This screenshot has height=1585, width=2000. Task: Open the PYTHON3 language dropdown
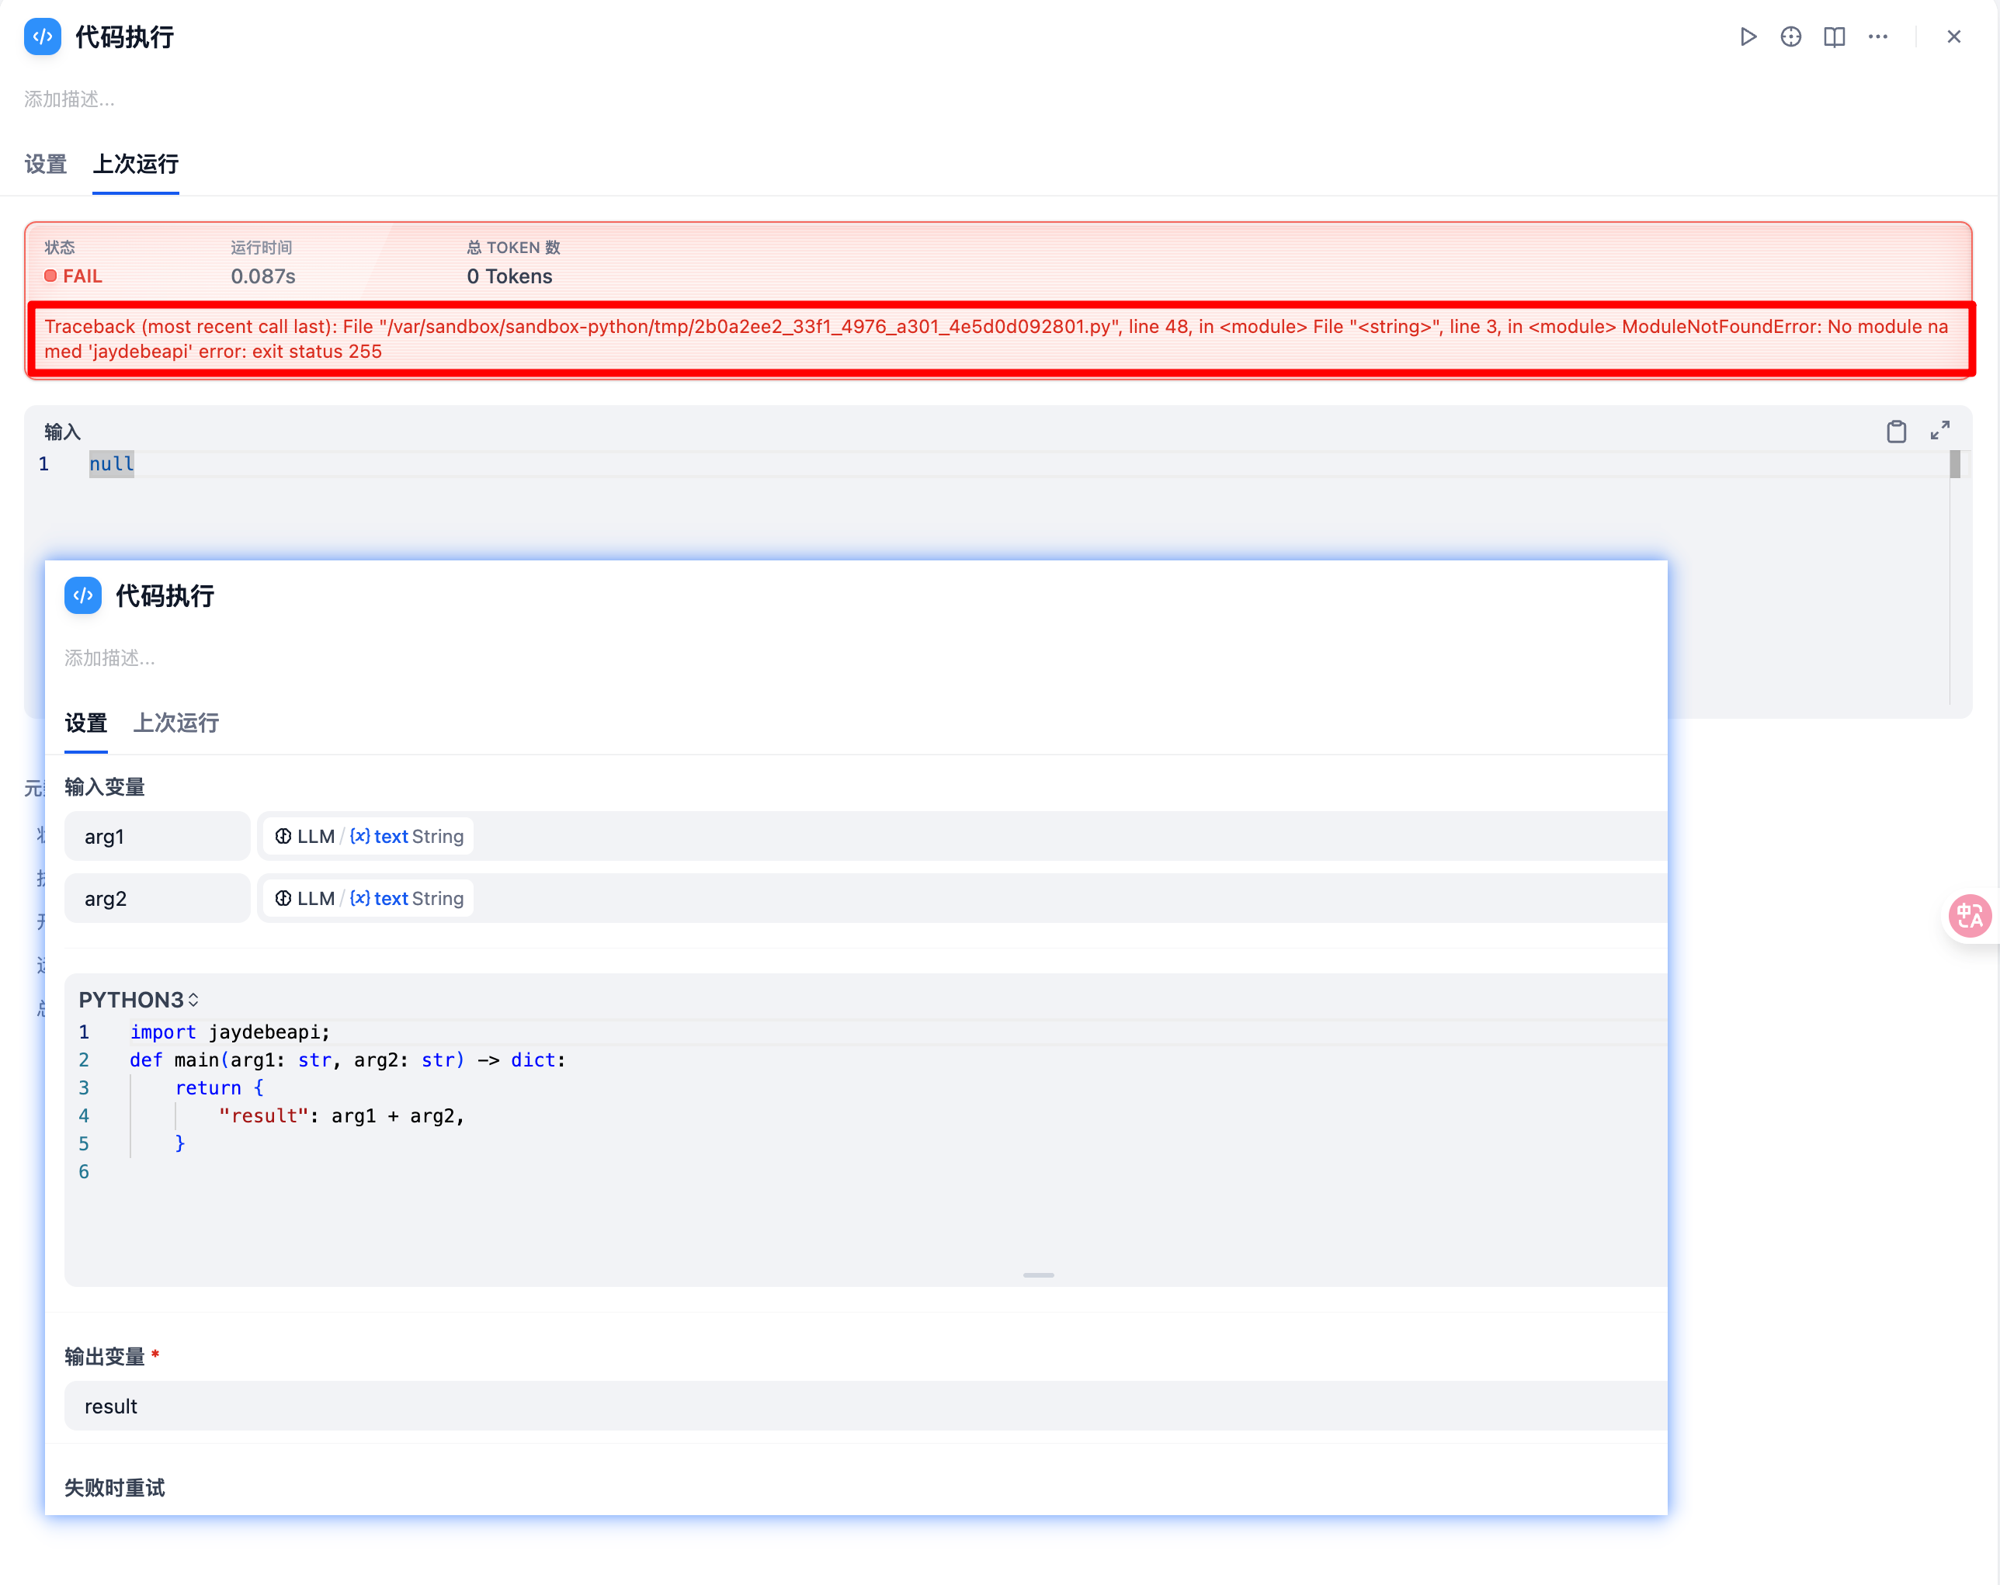(x=139, y=1000)
